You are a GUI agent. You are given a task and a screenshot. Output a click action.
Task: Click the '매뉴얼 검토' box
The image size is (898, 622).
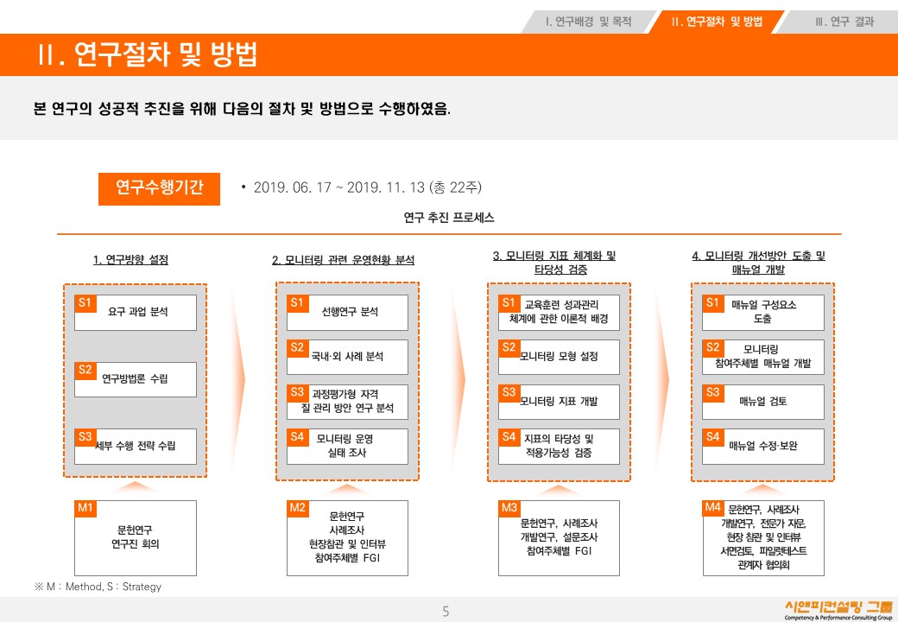pos(762,402)
